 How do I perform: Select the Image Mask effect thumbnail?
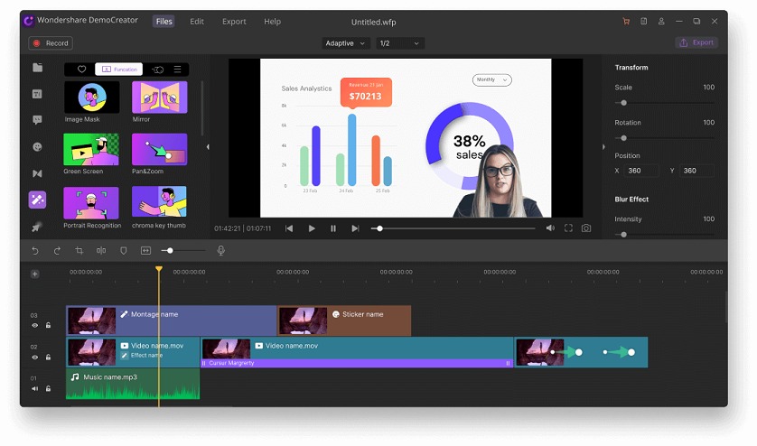click(x=92, y=97)
